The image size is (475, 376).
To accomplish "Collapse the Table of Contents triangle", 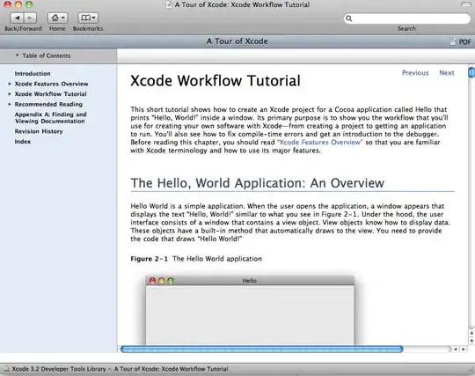I will point(17,55).
